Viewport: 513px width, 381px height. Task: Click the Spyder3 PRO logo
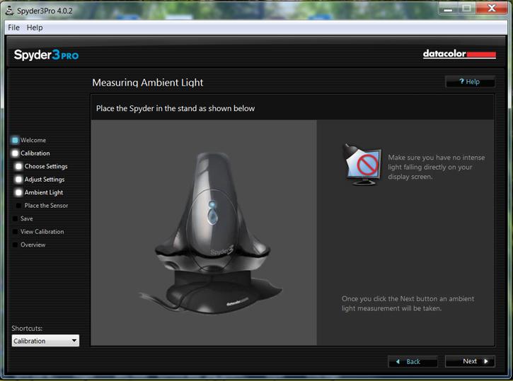tap(46, 55)
